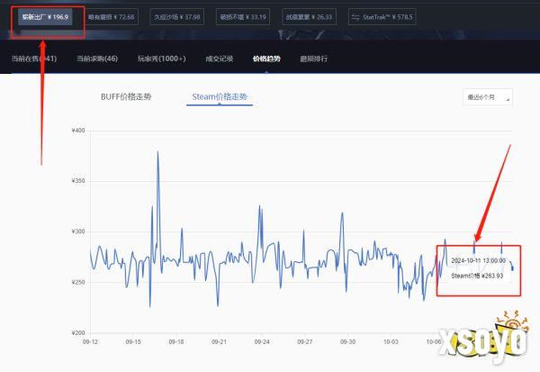540x372 pixels.
Task: Click the 10-03 date label
Action: pyautogui.click(x=391, y=341)
